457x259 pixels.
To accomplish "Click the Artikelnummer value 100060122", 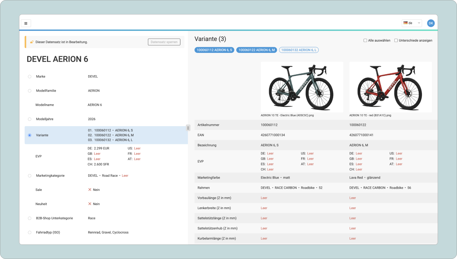I will click(x=358, y=125).
